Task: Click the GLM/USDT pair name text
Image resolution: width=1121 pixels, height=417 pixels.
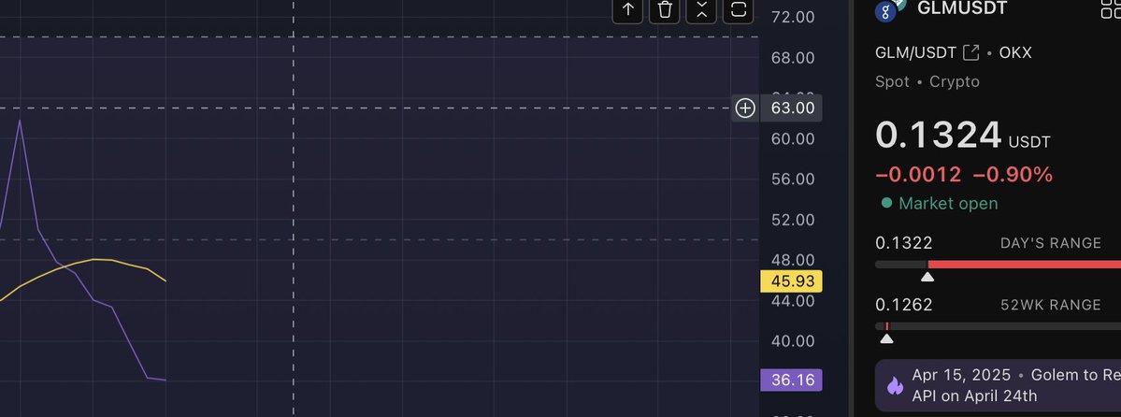Action: pyautogui.click(x=916, y=53)
